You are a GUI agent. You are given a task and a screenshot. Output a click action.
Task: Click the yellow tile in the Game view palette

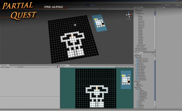(x=123, y=76)
